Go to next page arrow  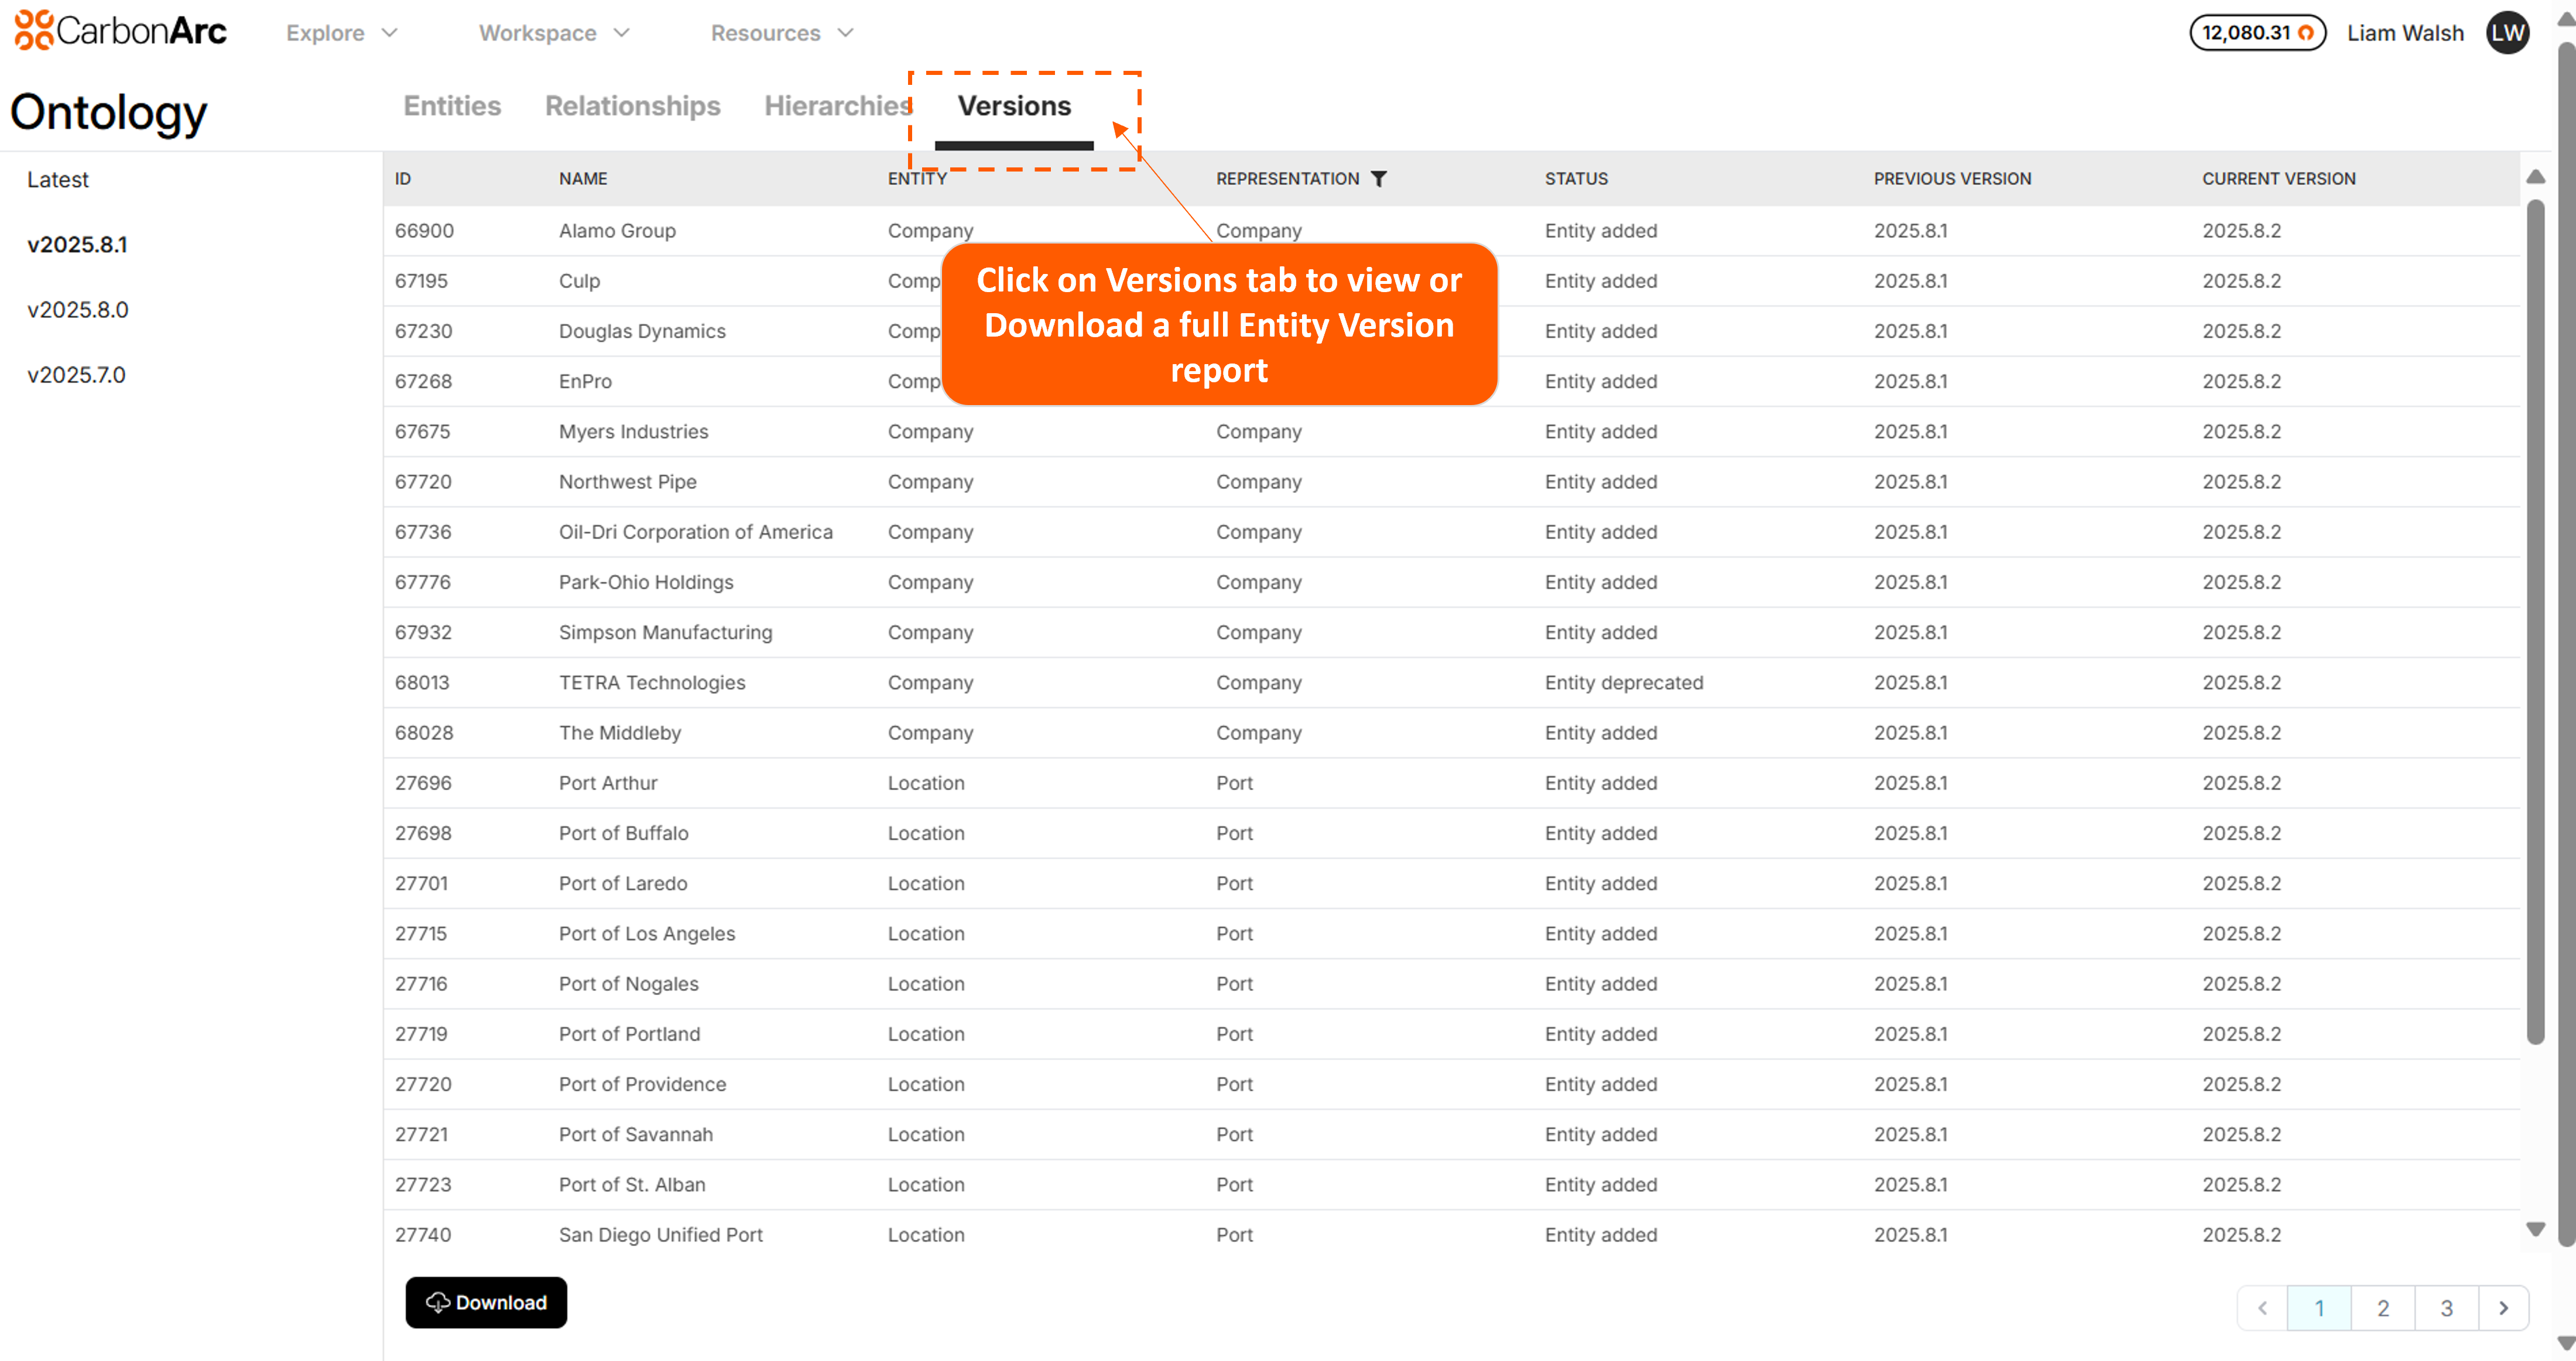tap(2504, 1308)
